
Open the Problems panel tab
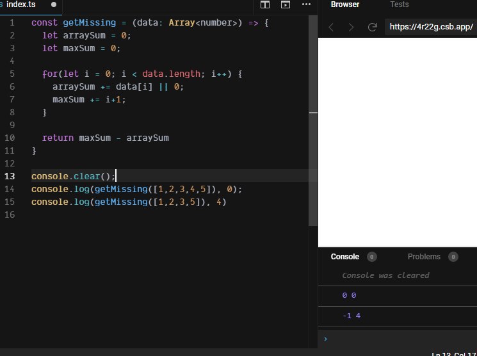point(424,257)
